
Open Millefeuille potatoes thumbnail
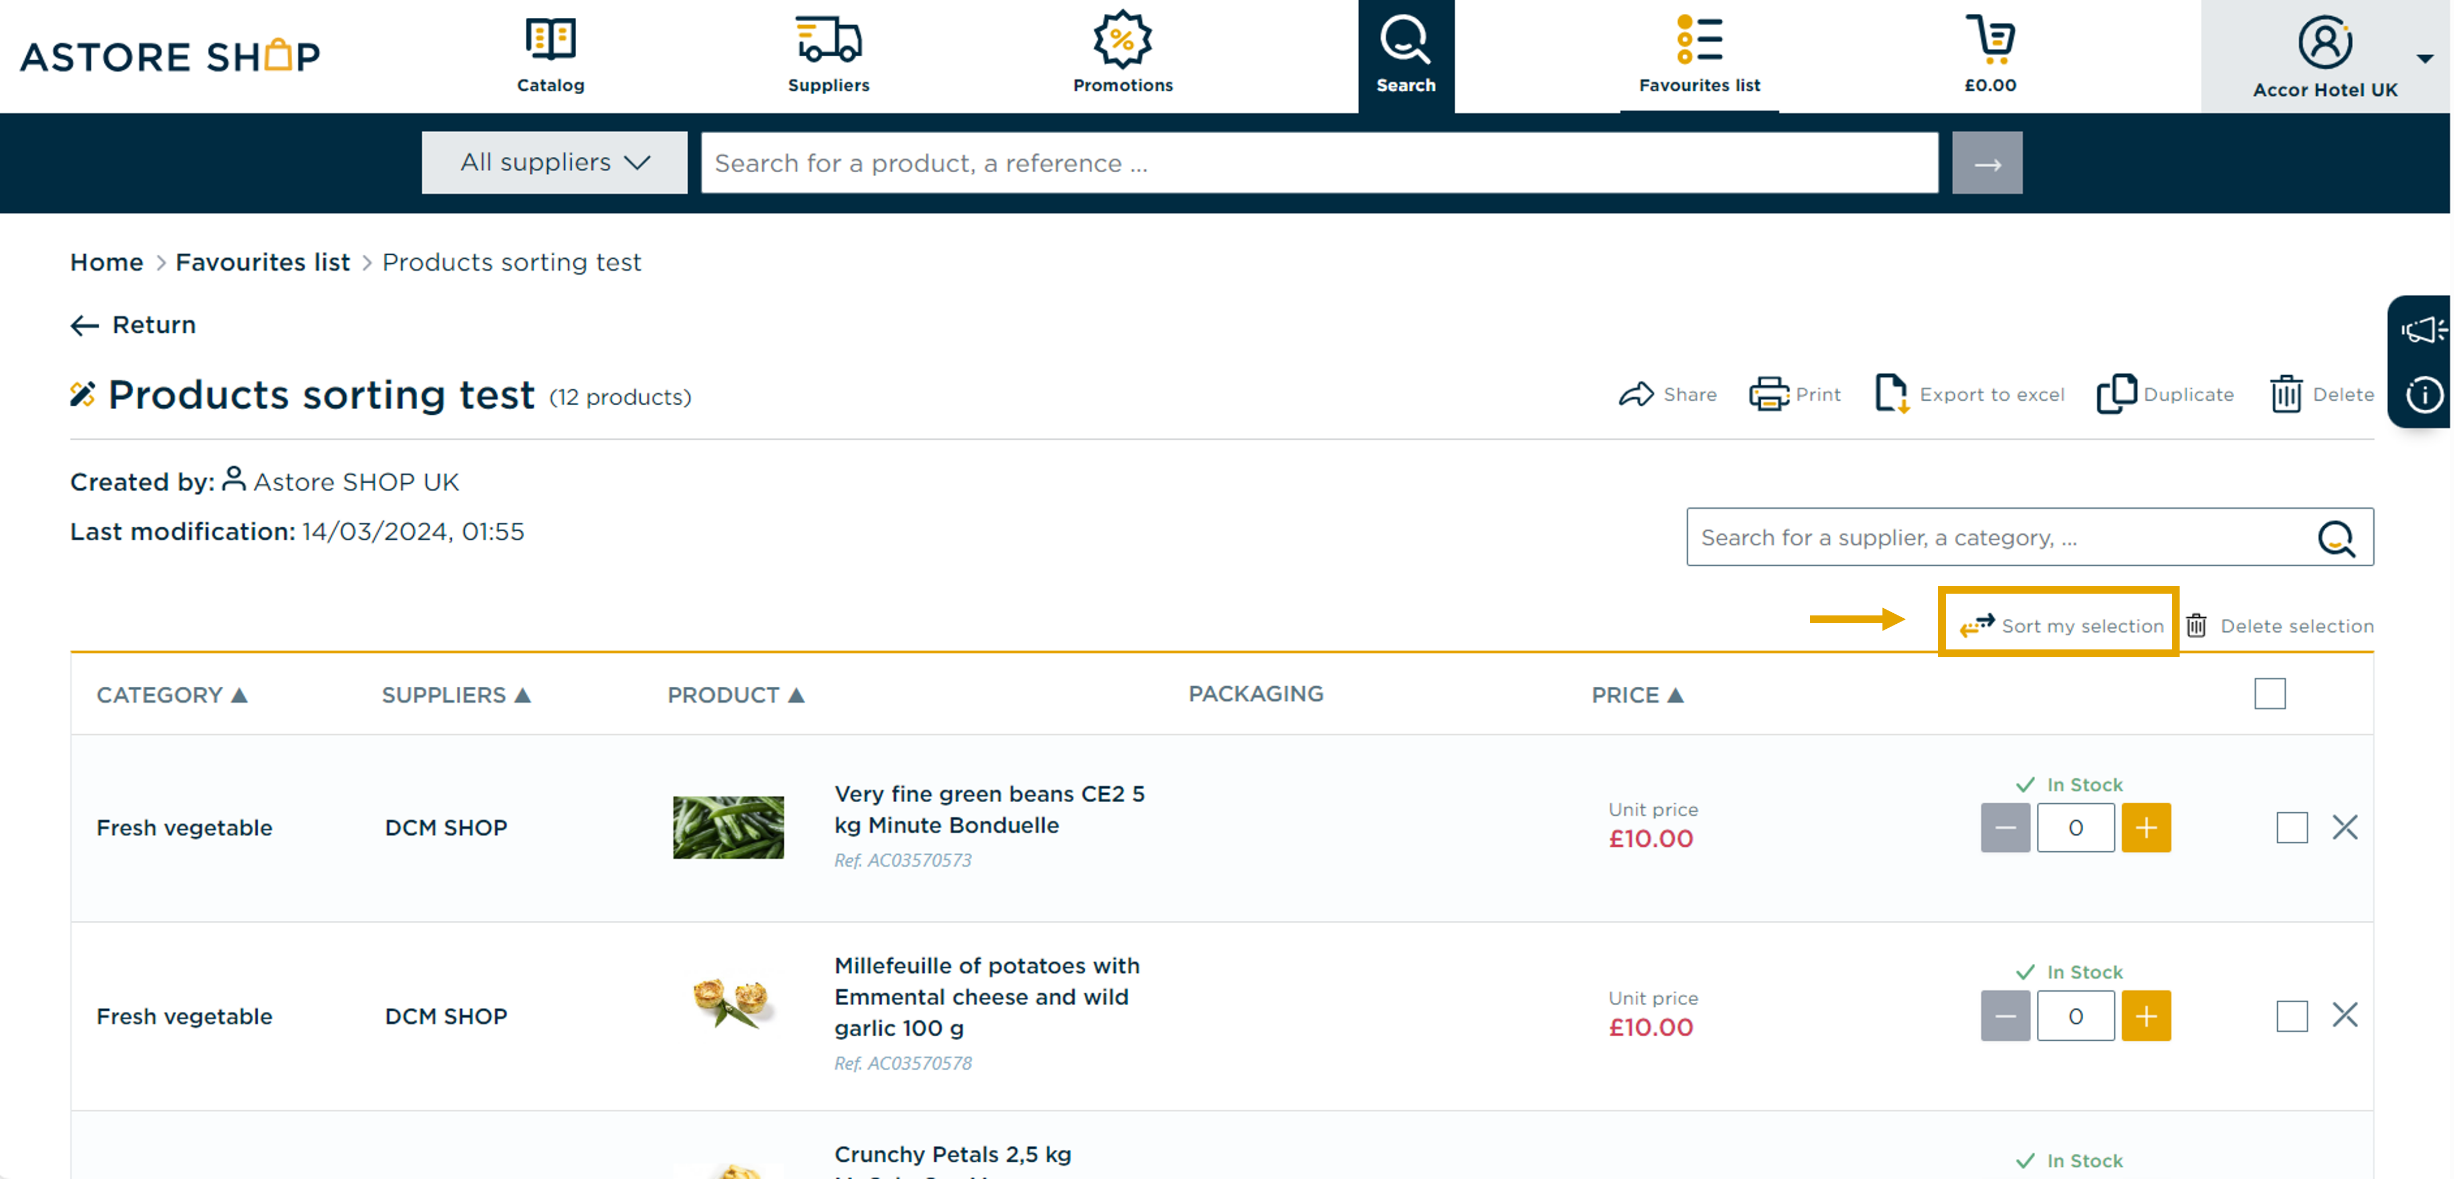coord(733,1003)
